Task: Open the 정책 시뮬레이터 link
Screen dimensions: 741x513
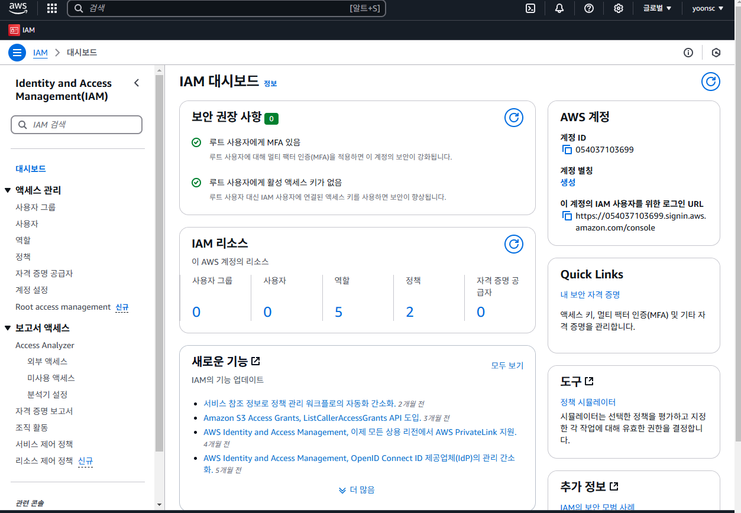Action: [x=588, y=402]
